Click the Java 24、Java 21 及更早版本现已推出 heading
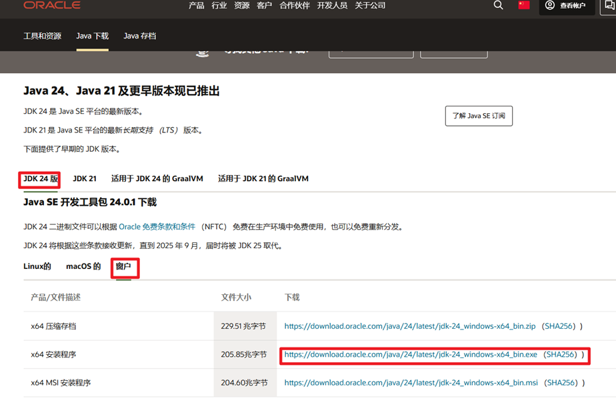616x398 pixels. 121,91
